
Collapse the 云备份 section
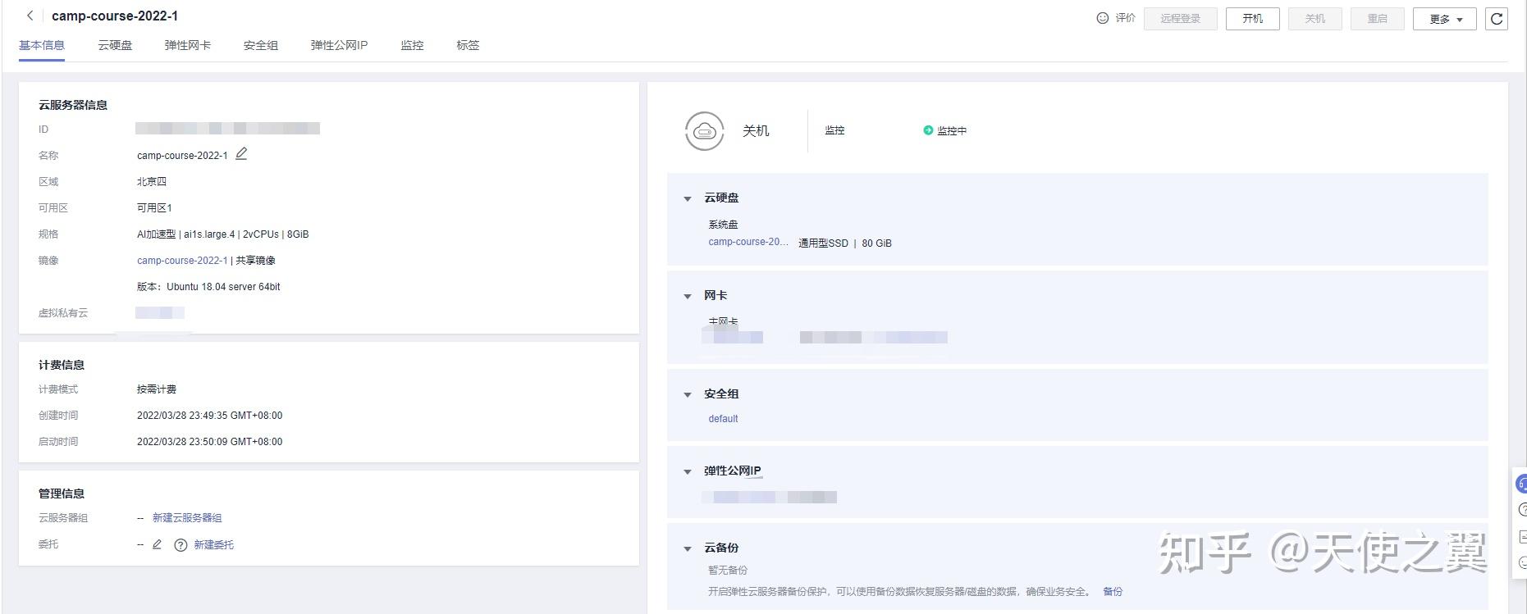(688, 548)
